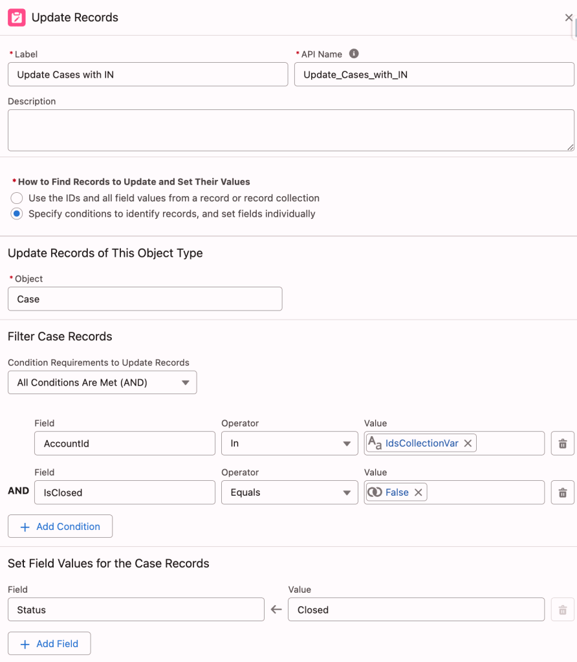The height and width of the screenshot is (662, 577).
Task: Open the In operator dropdown
Action: (289, 443)
